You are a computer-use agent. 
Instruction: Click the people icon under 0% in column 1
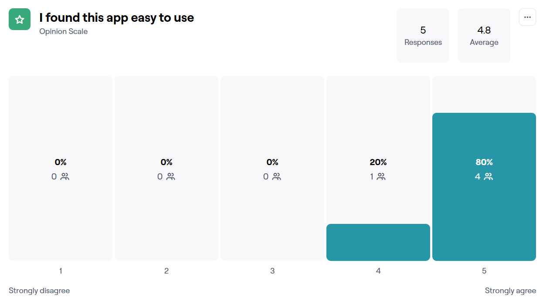pyautogui.click(x=65, y=176)
